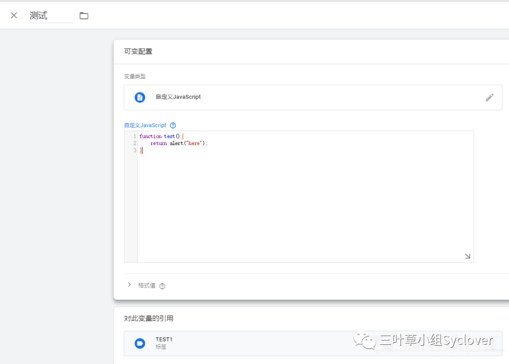509x364 pixels.
Task: Expand the 格式值 section chevron
Action: 130,285
